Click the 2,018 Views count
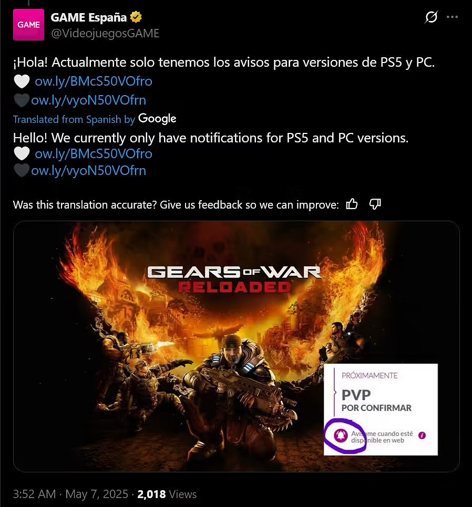The height and width of the screenshot is (507, 472). [x=167, y=494]
